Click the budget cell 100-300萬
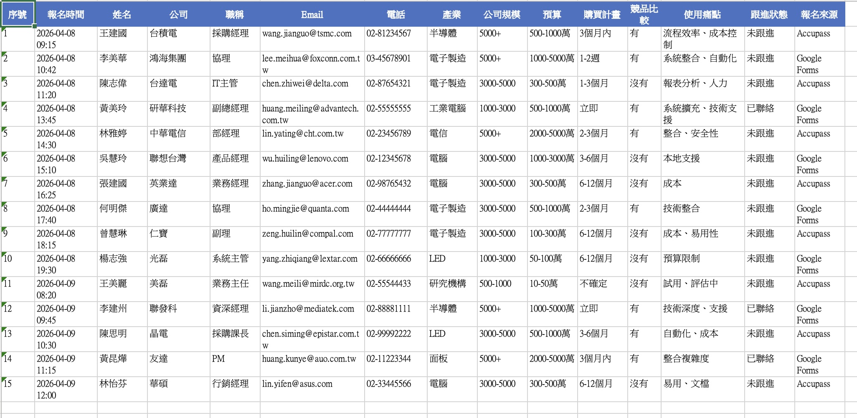The height and width of the screenshot is (418, 857). [552, 239]
